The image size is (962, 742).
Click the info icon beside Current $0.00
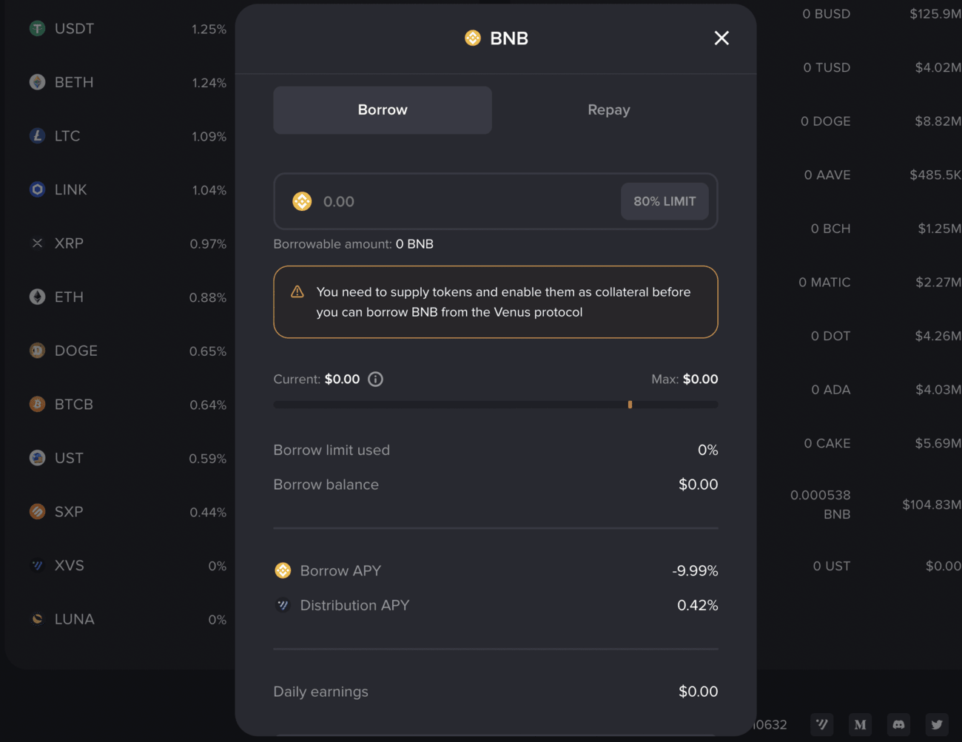click(375, 380)
